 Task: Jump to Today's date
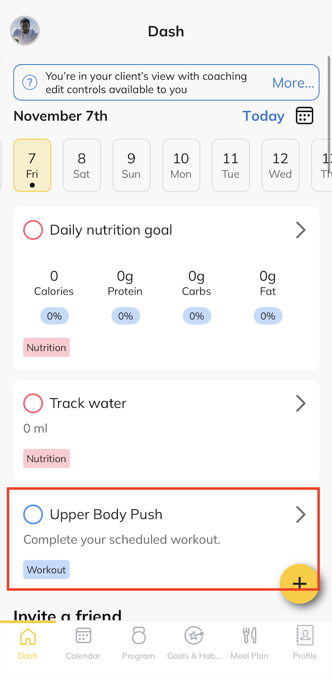(263, 116)
